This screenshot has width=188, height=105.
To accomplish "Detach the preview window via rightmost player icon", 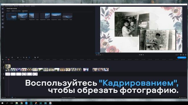I will click(186, 55).
